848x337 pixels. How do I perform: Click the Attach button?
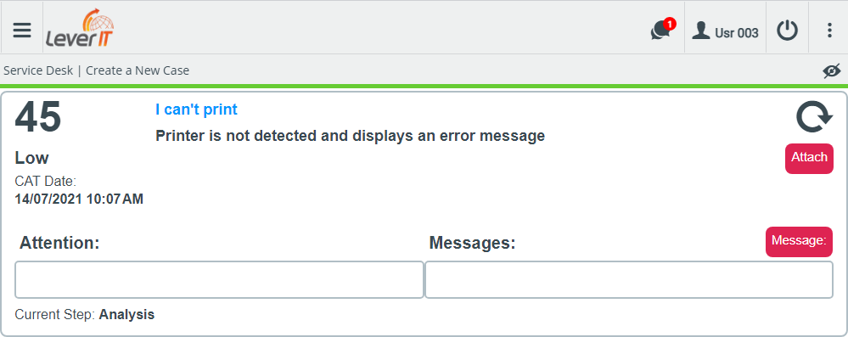[x=809, y=159]
